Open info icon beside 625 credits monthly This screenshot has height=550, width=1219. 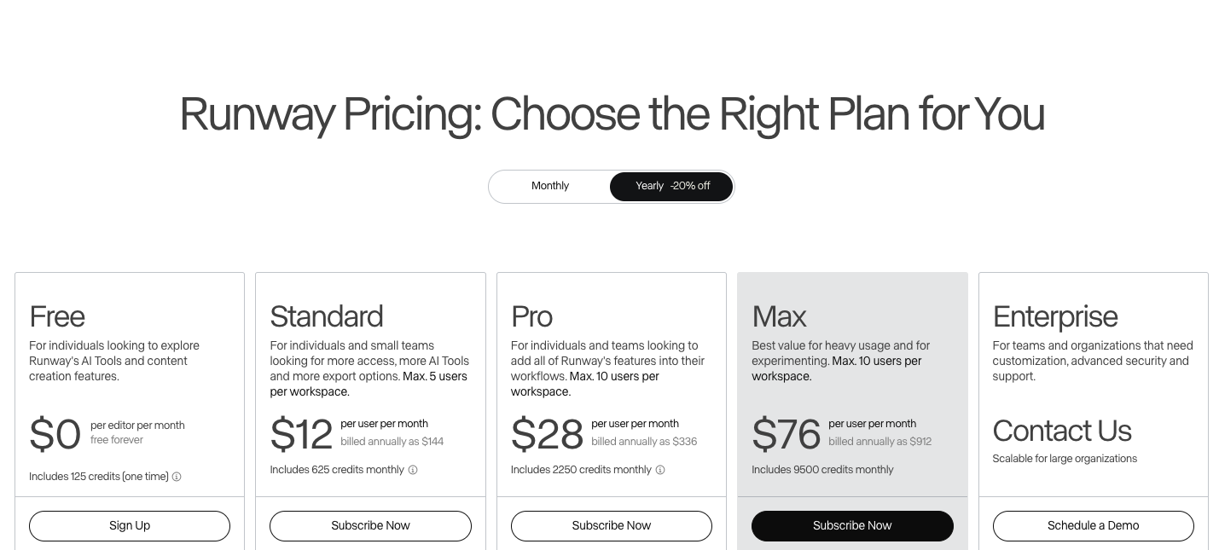(413, 470)
